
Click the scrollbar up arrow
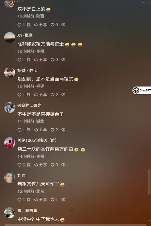point(149,3)
